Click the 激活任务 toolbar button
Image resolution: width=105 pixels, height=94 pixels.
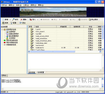[45, 20]
